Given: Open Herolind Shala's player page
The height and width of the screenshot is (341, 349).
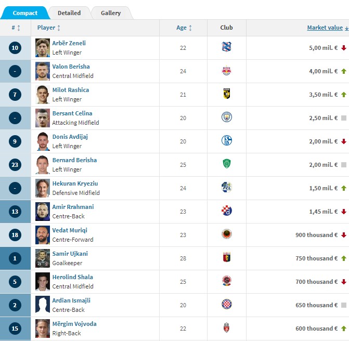Looking at the screenshot, I should tap(72, 277).
